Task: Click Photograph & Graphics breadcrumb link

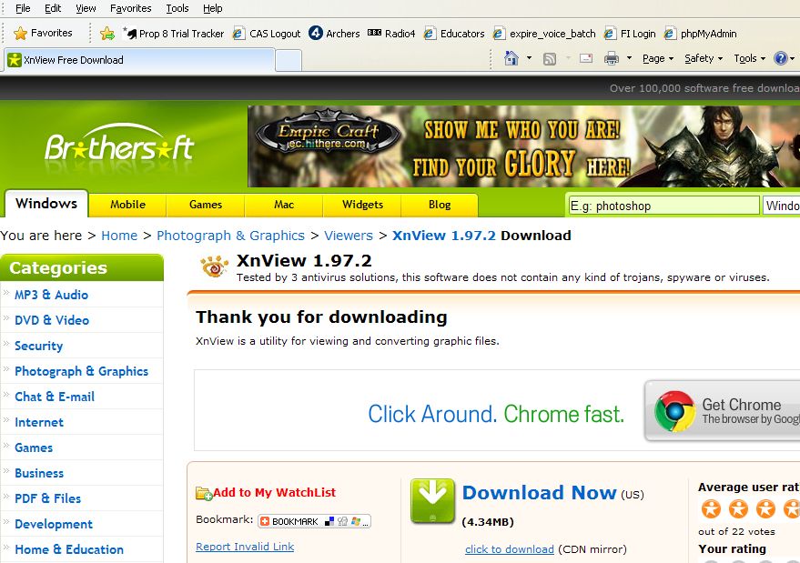Action: point(230,236)
